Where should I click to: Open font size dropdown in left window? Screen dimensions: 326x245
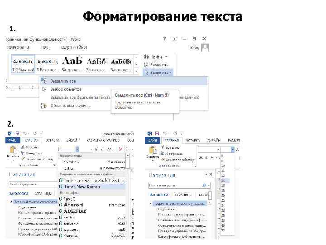coord(91,149)
